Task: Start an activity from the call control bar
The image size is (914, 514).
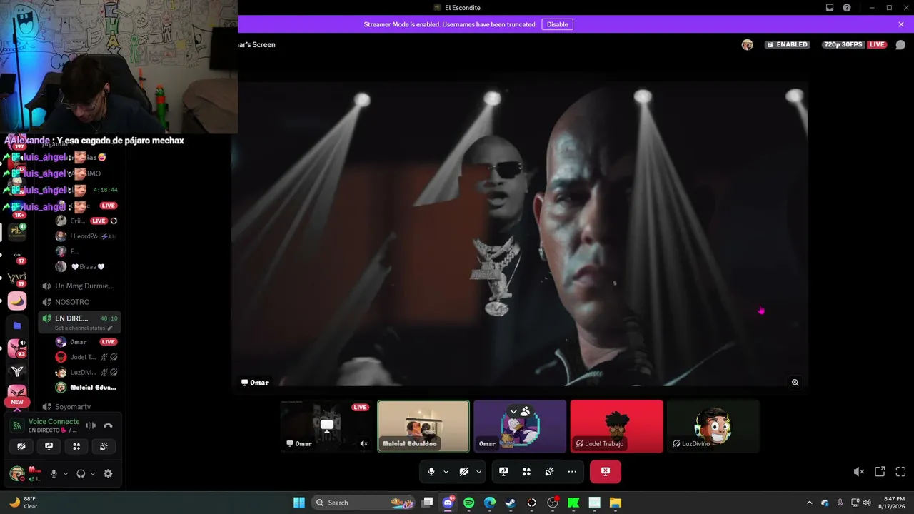Action: (x=526, y=472)
